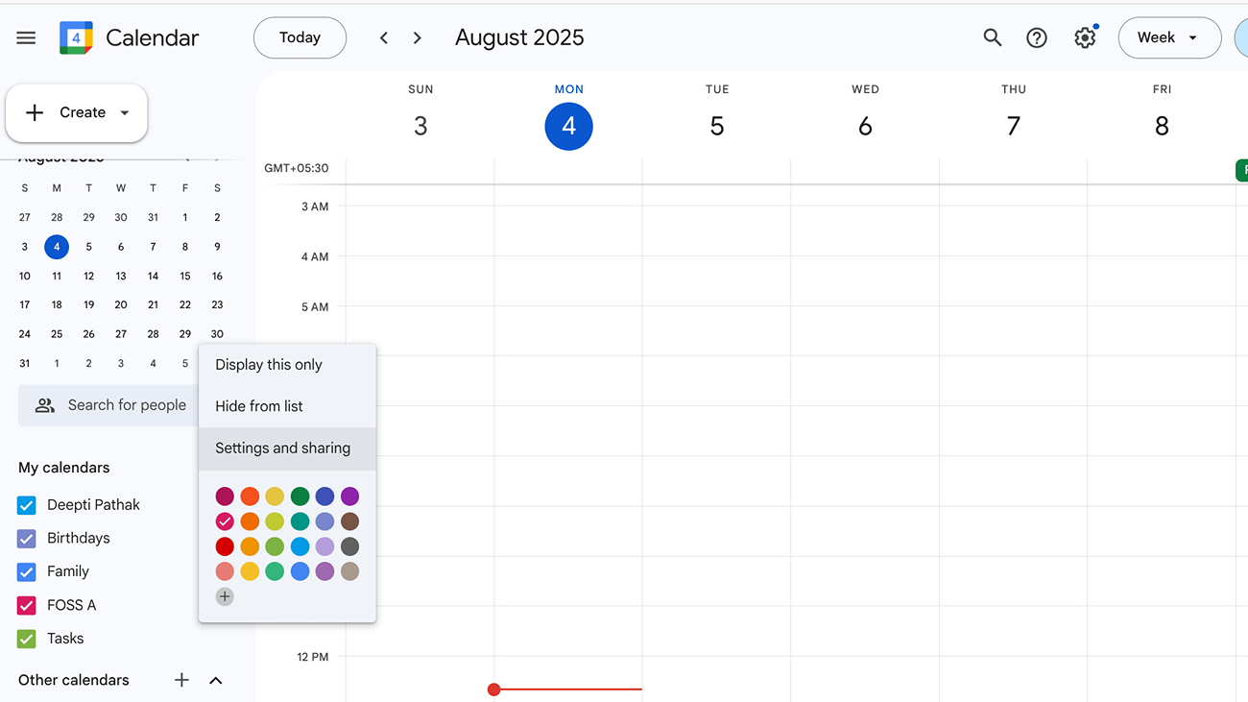Viewport: 1248px width, 702px height.
Task: Toggle the Family calendar visibility
Action: pos(26,571)
